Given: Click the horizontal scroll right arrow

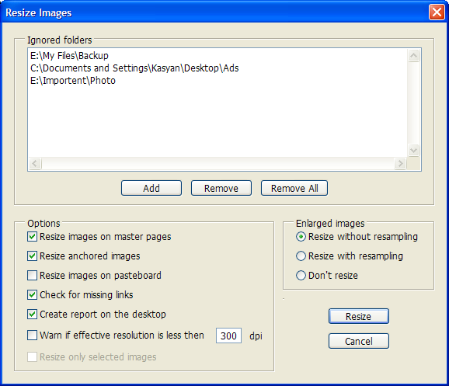Looking at the screenshot, I should (400, 164).
